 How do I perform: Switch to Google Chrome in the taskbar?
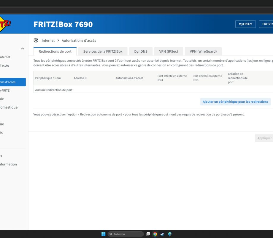(x=155, y=234)
